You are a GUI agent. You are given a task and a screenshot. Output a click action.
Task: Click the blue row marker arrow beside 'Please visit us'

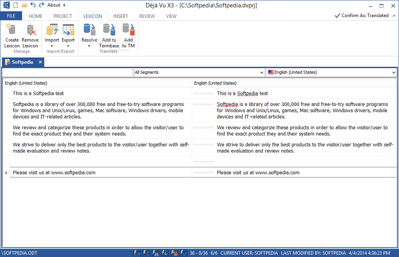coord(6,173)
